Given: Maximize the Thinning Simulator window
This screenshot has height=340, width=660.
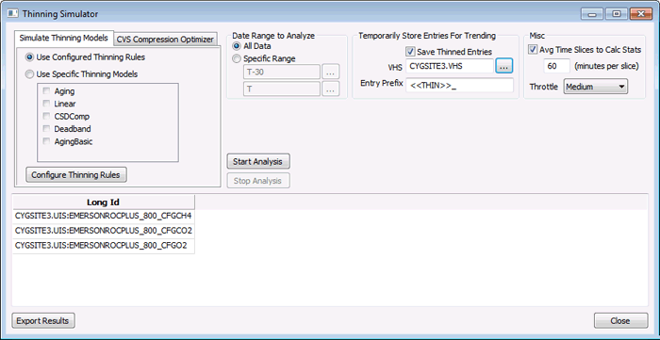Looking at the screenshot, I should [617, 14].
